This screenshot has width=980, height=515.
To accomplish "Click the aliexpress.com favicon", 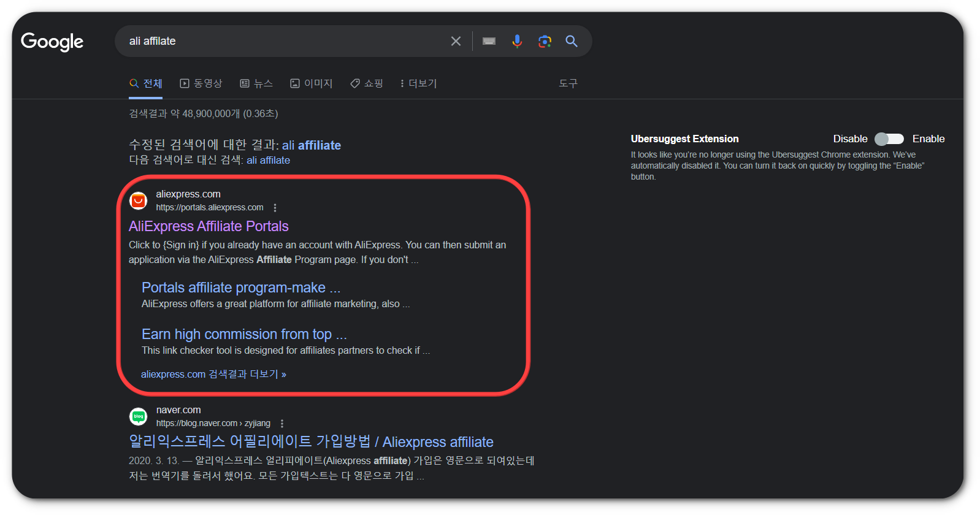I will (139, 200).
